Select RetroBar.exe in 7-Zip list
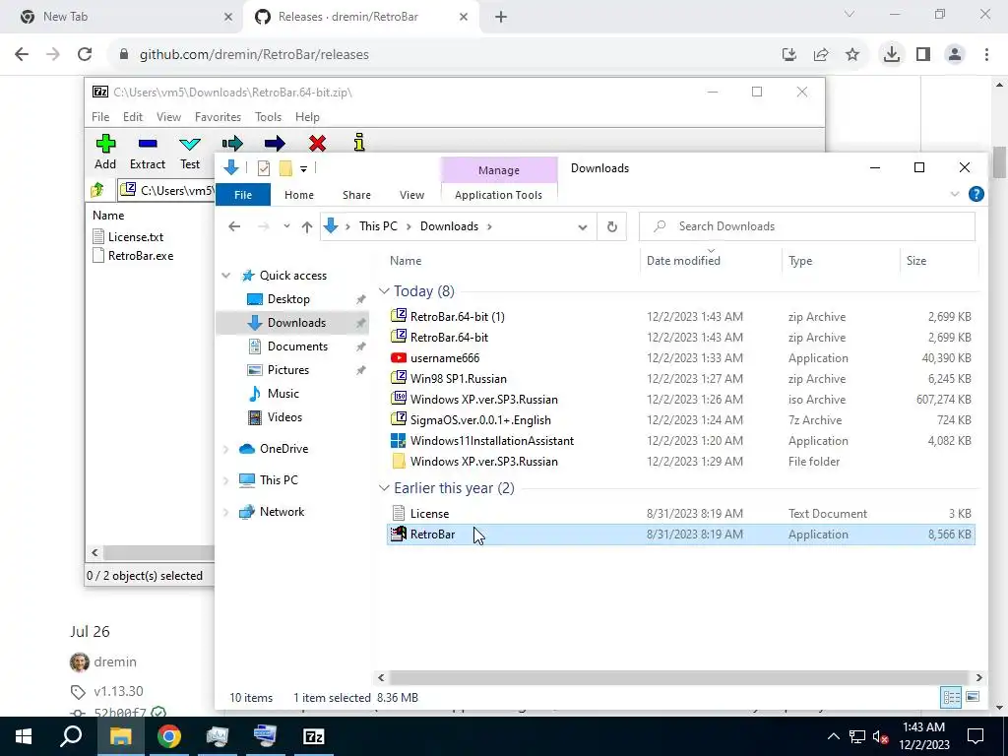1008x756 pixels. [x=133, y=255]
